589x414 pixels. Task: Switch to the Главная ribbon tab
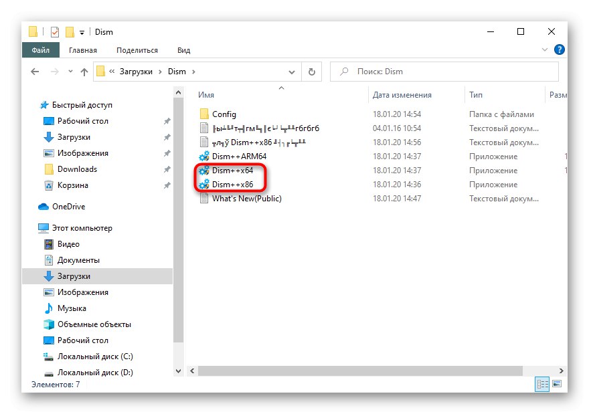[83, 50]
